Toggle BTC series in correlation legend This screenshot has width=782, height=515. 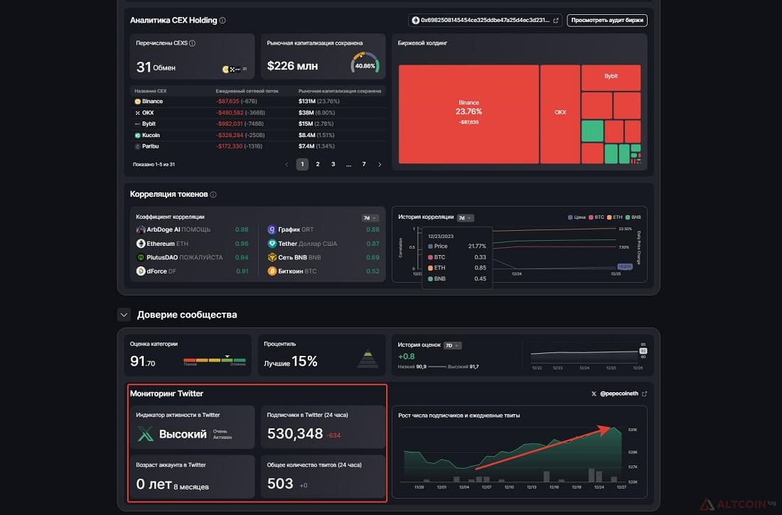[x=596, y=217]
